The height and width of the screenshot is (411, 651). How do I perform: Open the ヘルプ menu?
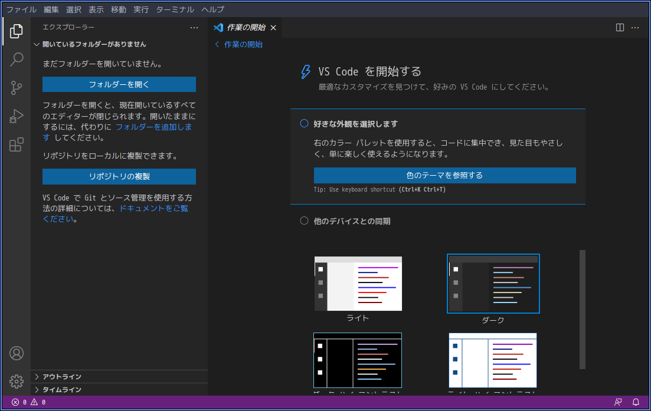pos(212,9)
